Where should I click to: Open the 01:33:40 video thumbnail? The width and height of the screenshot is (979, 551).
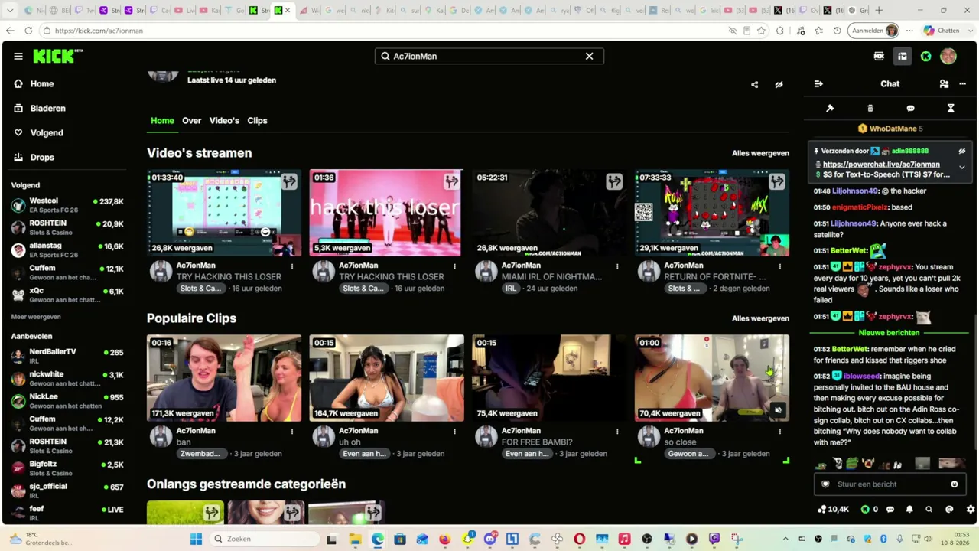[224, 213]
